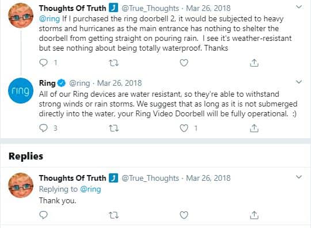This screenshot has height=228, width=311.
Task: Open replies on Ring's water resistant tweet
Action: 43,128
